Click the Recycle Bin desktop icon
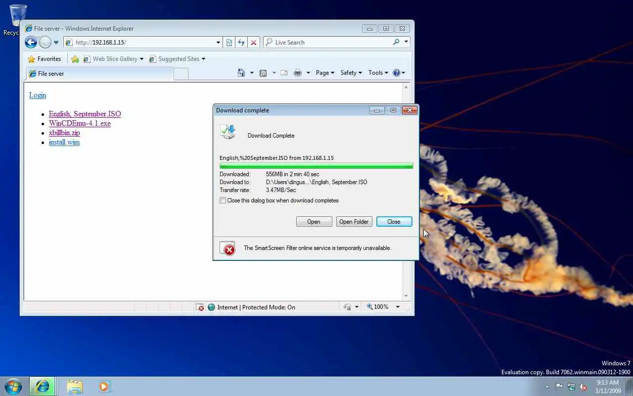This screenshot has height=396, width=633. click(18, 20)
